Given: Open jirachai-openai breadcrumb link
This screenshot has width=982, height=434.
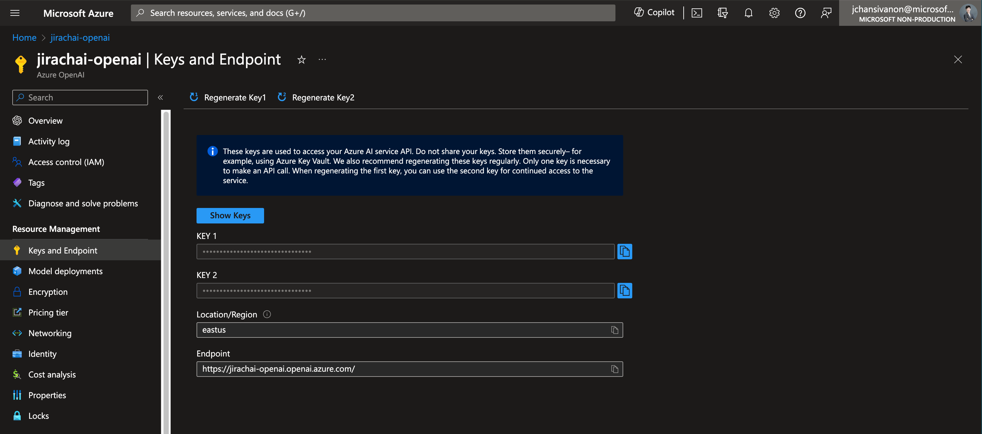Looking at the screenshot, I should click(80, 37).
